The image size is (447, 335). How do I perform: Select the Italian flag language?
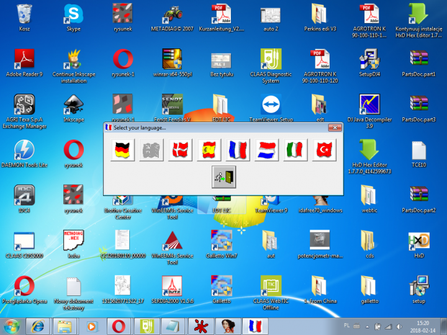click(x=296, y=150)
